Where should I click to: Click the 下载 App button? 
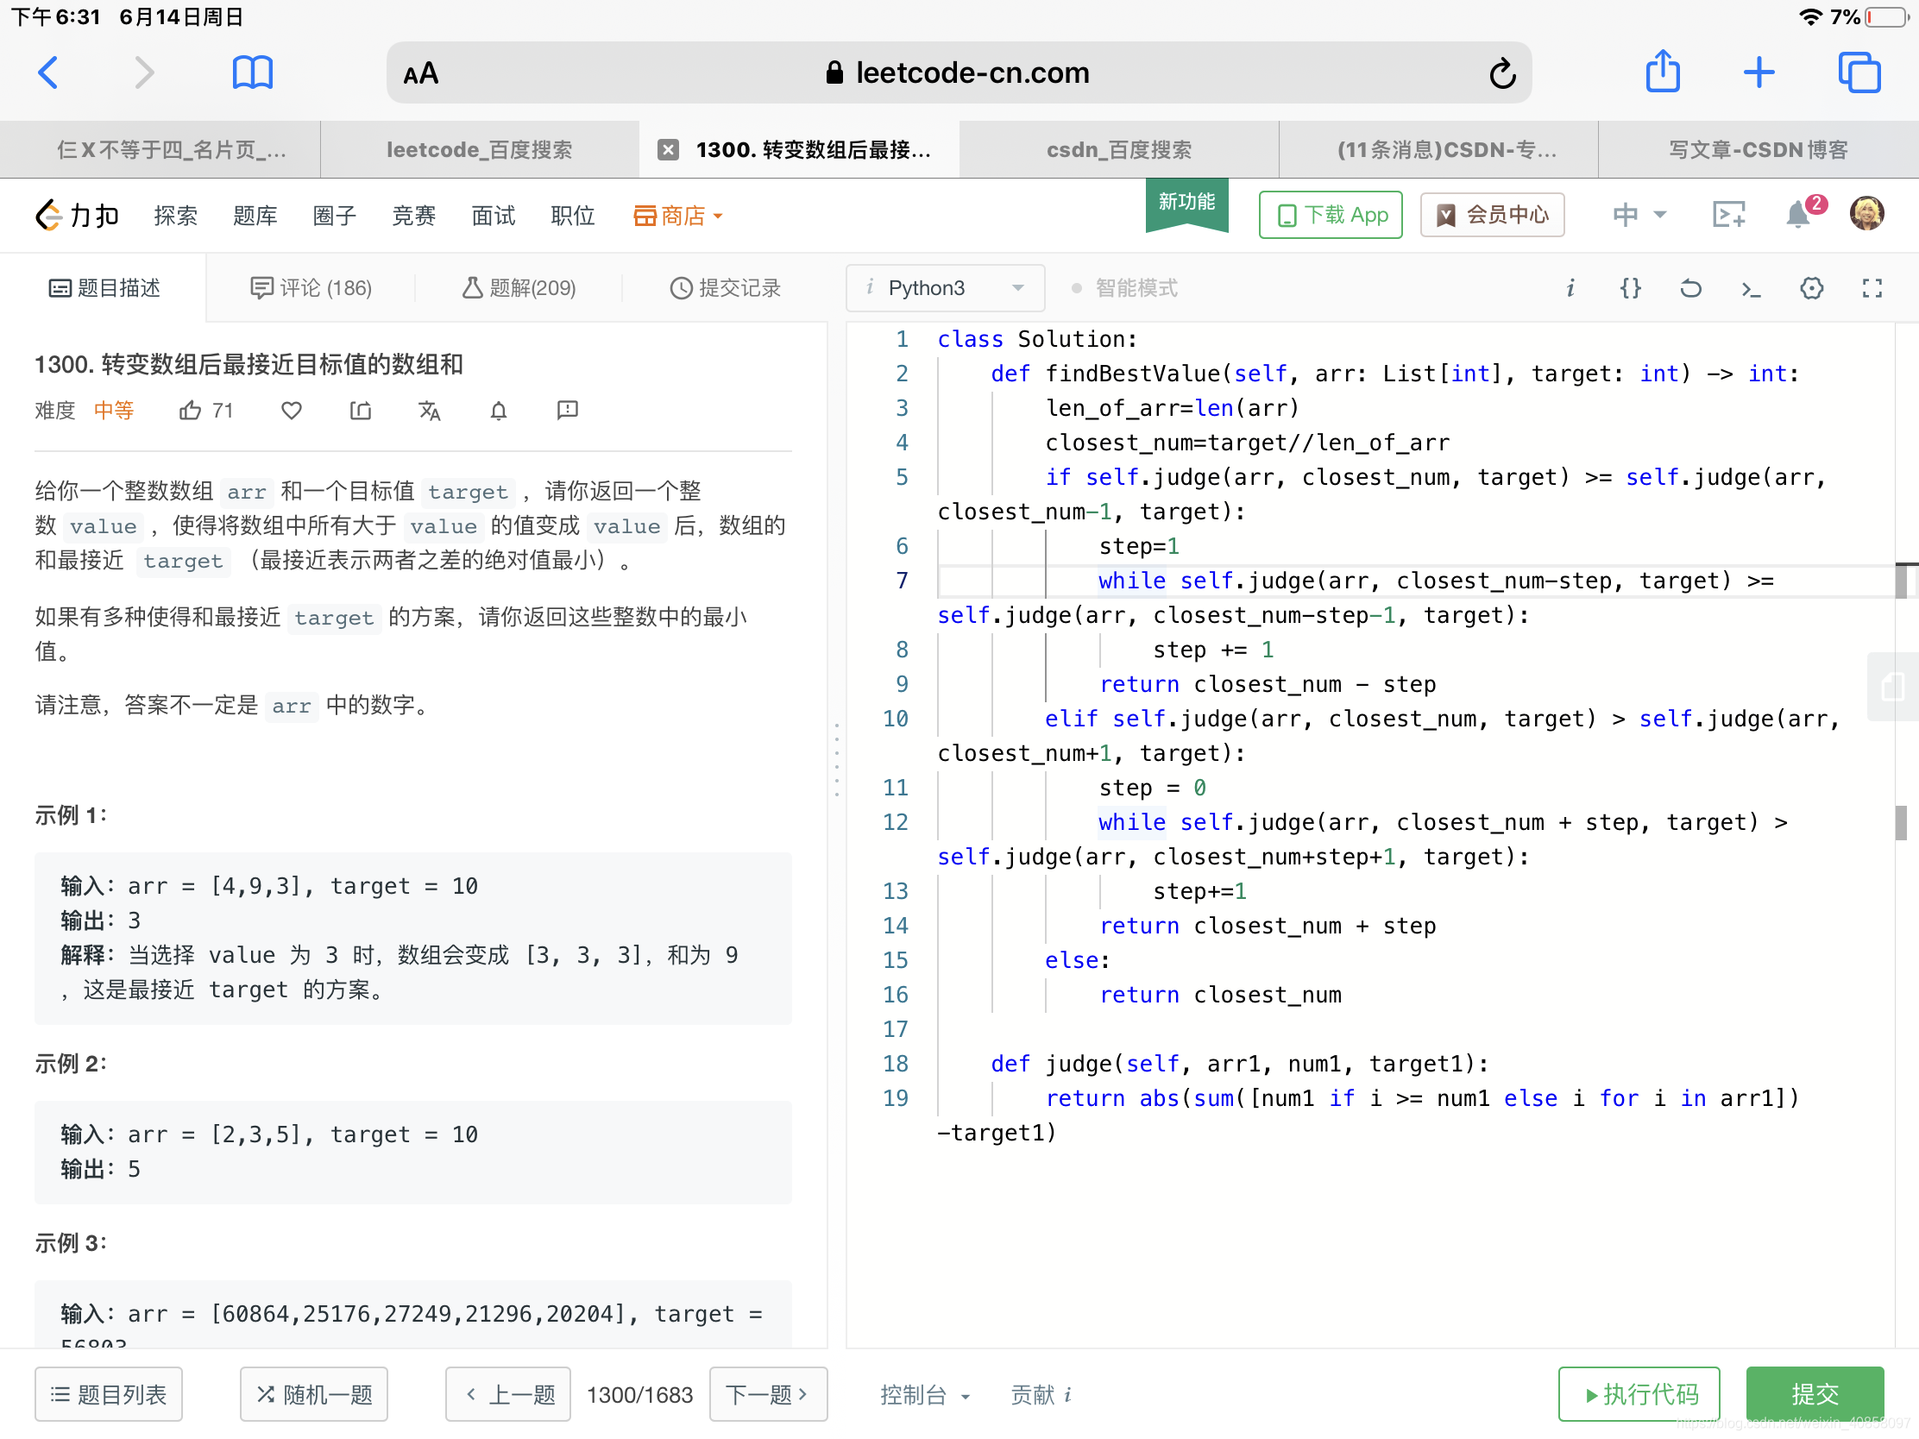[1330, 214]
